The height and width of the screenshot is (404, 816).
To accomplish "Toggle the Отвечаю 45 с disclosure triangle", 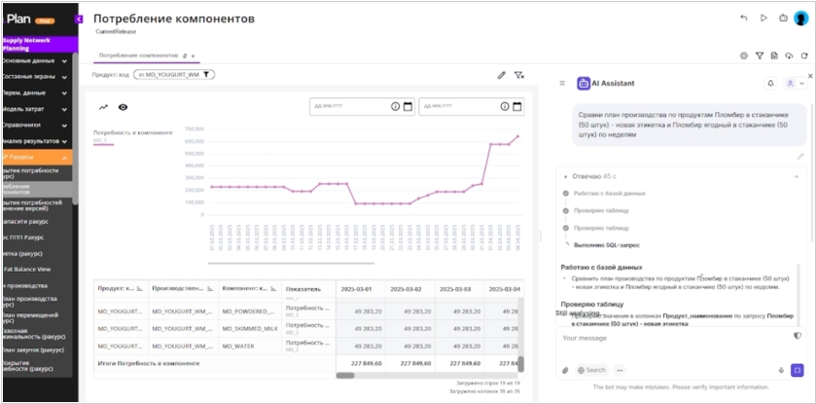I will coord(566,177).
